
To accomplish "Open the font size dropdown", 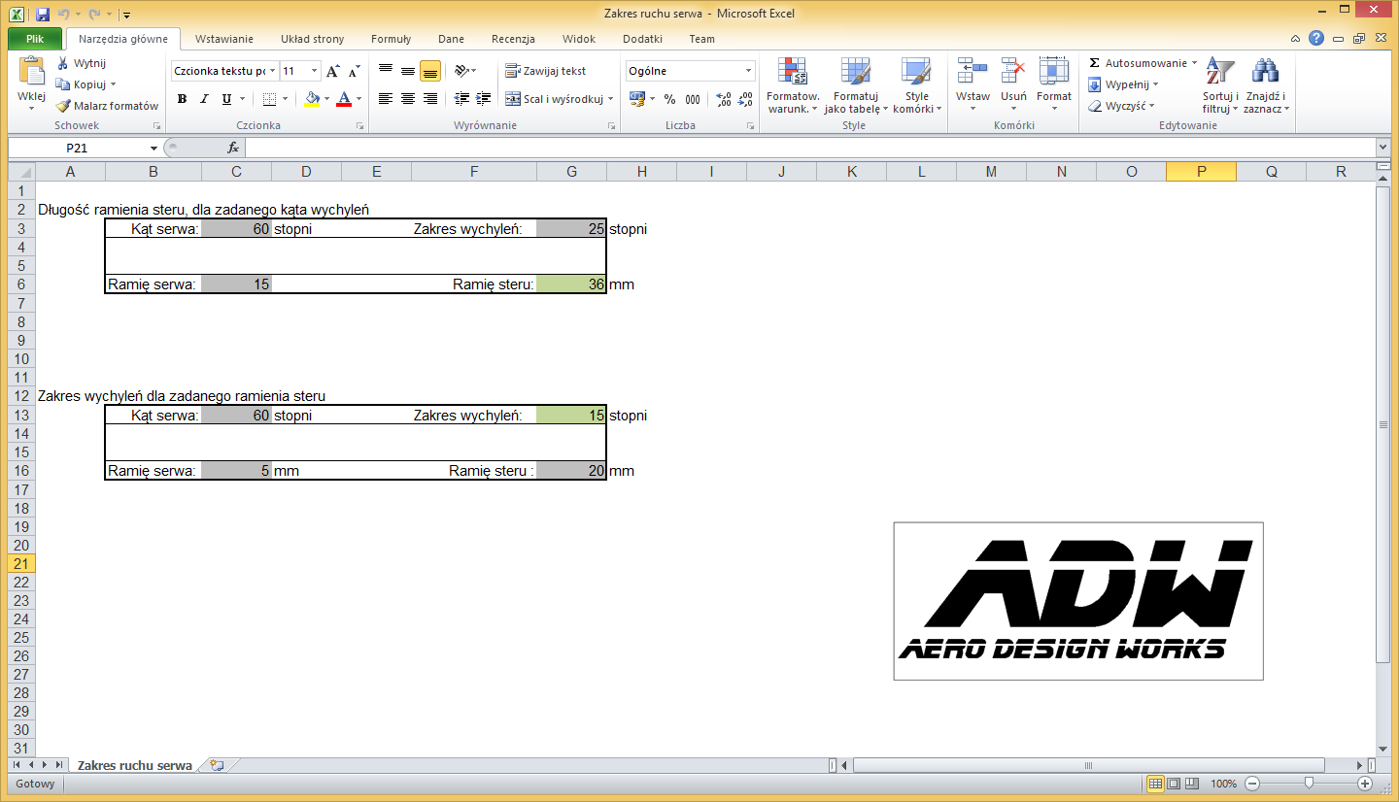I will (314, 71).
